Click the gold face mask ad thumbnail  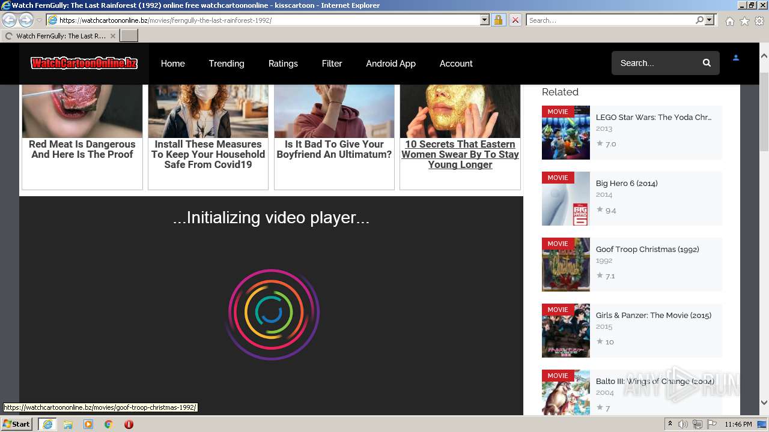(460, 111)
